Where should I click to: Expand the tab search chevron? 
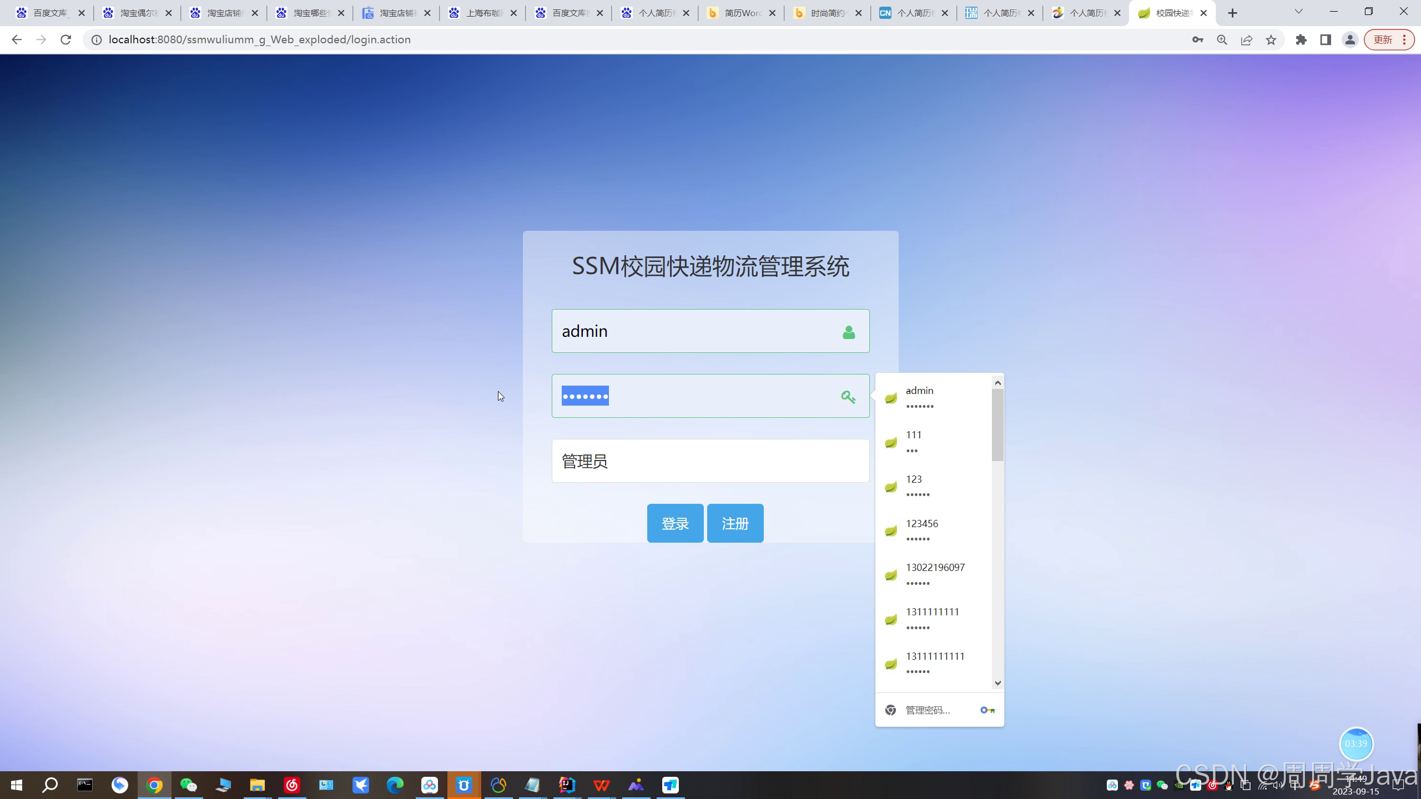[1298, 12]
